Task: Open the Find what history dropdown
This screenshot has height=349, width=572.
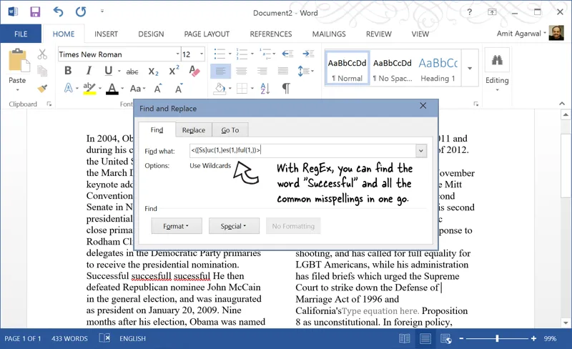Action: point(421,151)
